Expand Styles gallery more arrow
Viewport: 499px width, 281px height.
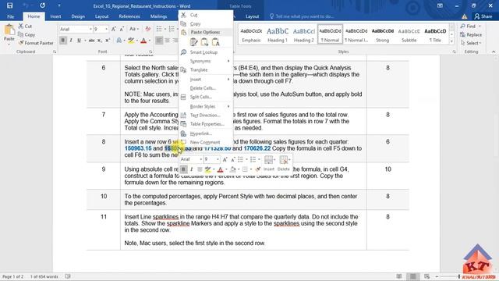(x=451, y=41)
